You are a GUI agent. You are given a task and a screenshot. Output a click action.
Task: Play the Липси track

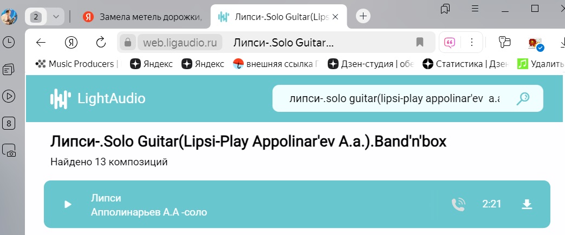click(68, 204)
